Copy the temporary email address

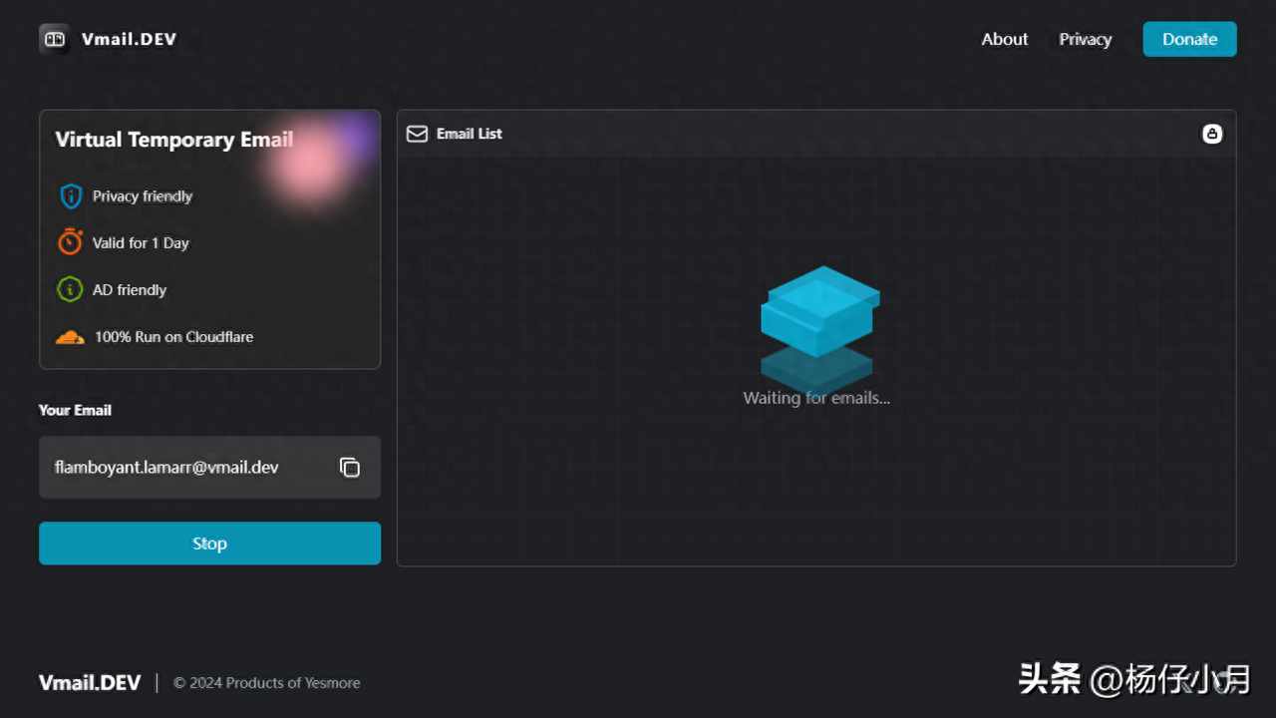tap(349, 467)
